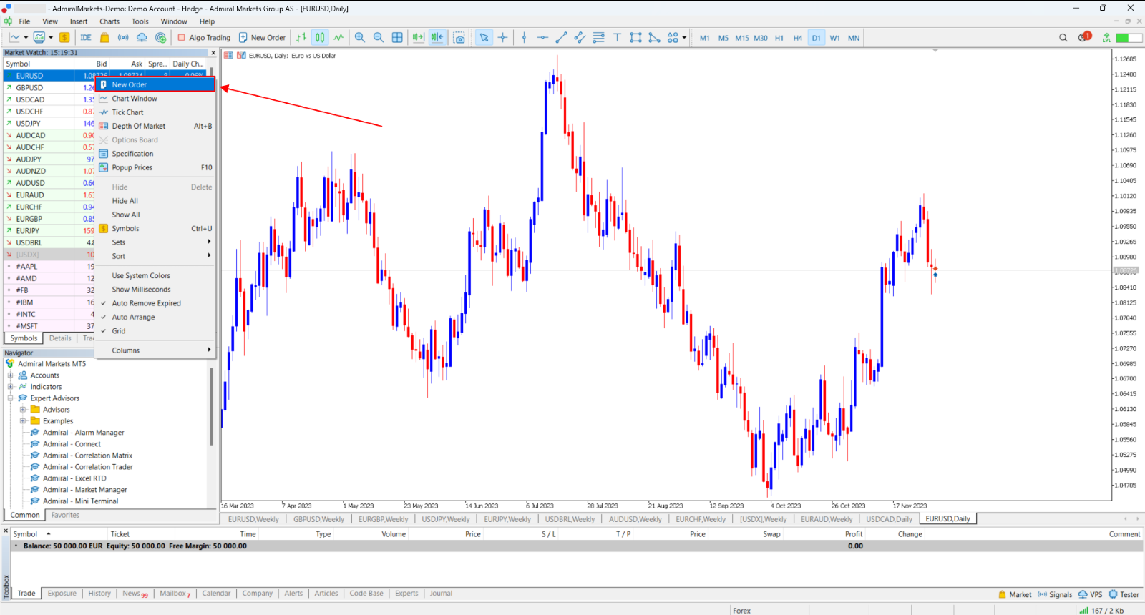Open Admiral - Mini Terminal expert advisor
This screenshot has height=615, width=1145.
coord(80,501)
